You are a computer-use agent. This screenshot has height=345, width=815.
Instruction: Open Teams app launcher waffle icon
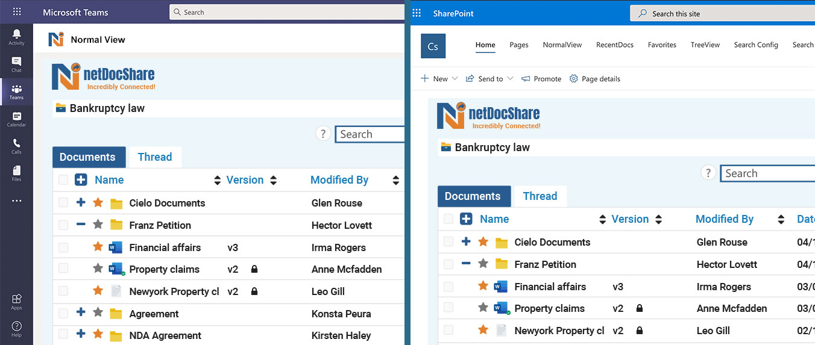[x=16, y=12]
